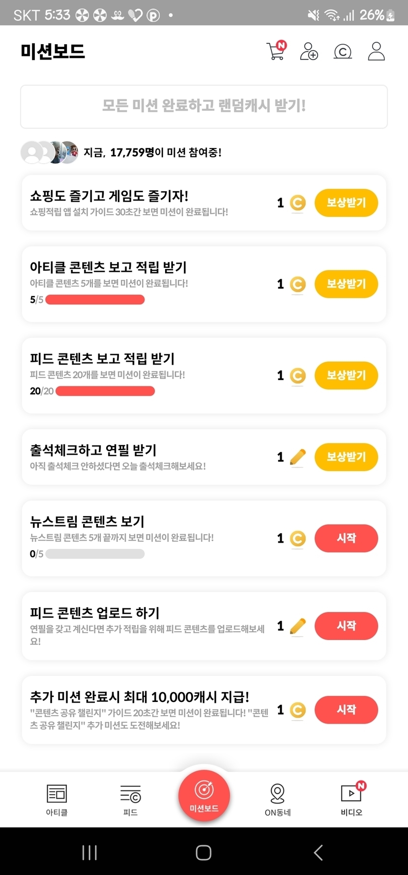This screenshot has width=408, height=875.
Task: Claim reward for 쇼핑도 즐기고 게임도 즐기자 mission
Action: [346, 203]
